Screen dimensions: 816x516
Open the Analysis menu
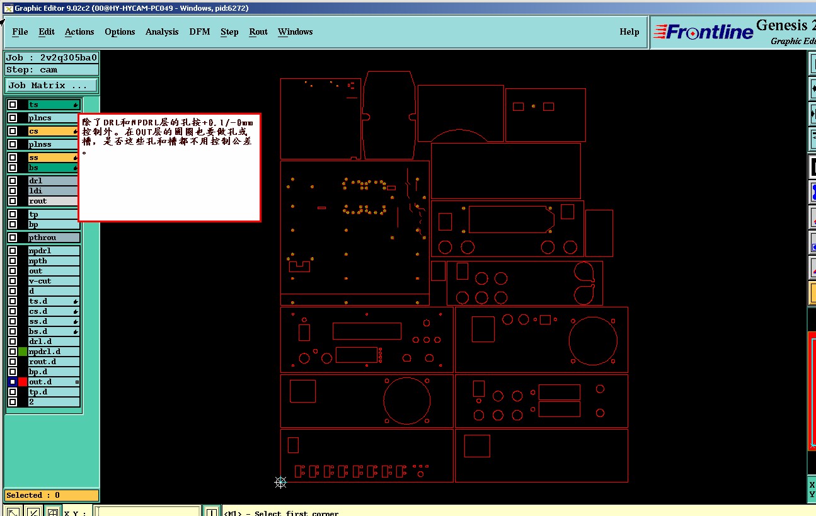tap(162, 32)
